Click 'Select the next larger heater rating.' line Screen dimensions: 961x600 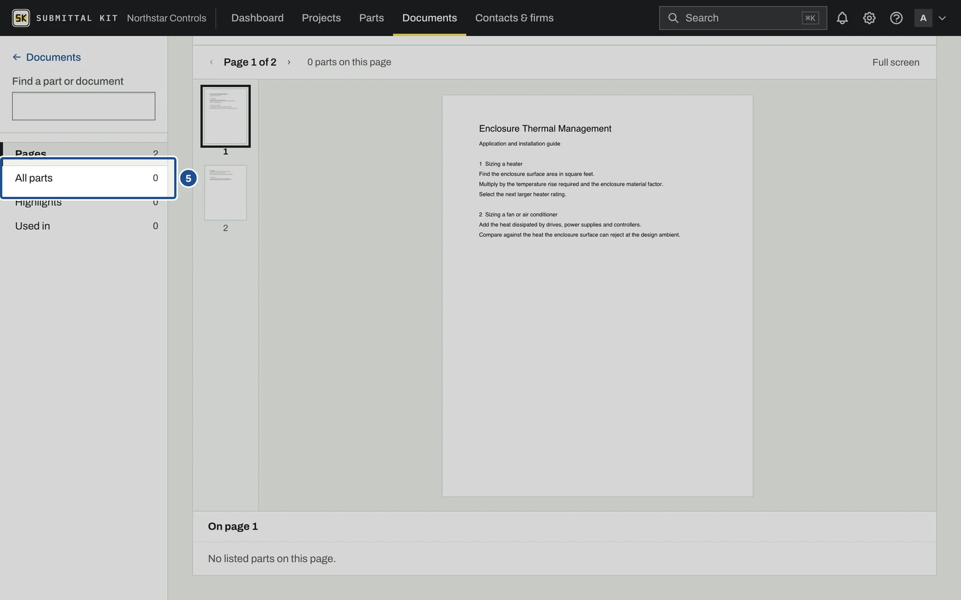[x=522, y=194]
